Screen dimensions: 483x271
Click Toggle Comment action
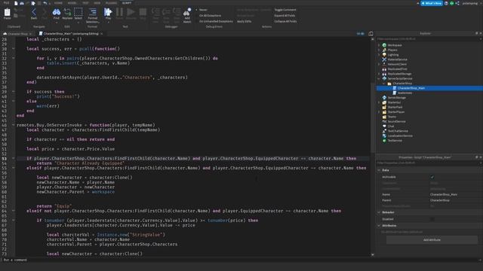(285, 10)
